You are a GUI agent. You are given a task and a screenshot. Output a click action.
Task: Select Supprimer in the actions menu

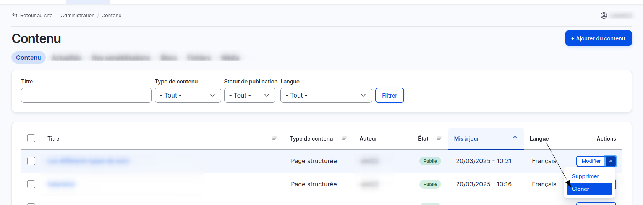(585, 176)
